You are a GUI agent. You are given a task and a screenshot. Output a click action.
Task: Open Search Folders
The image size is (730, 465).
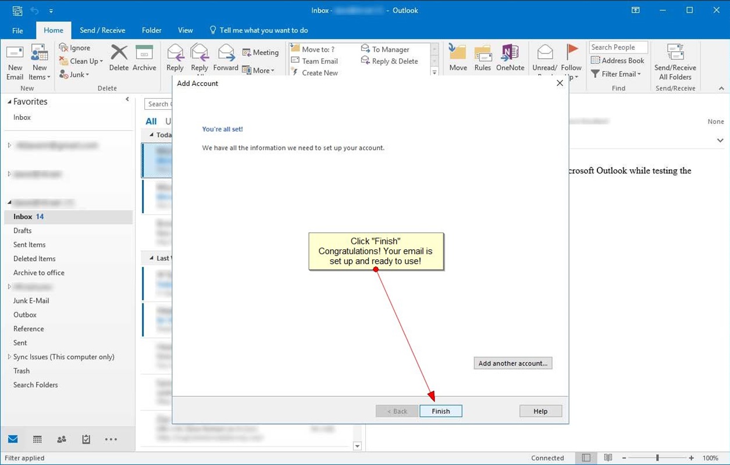point(35,385)
